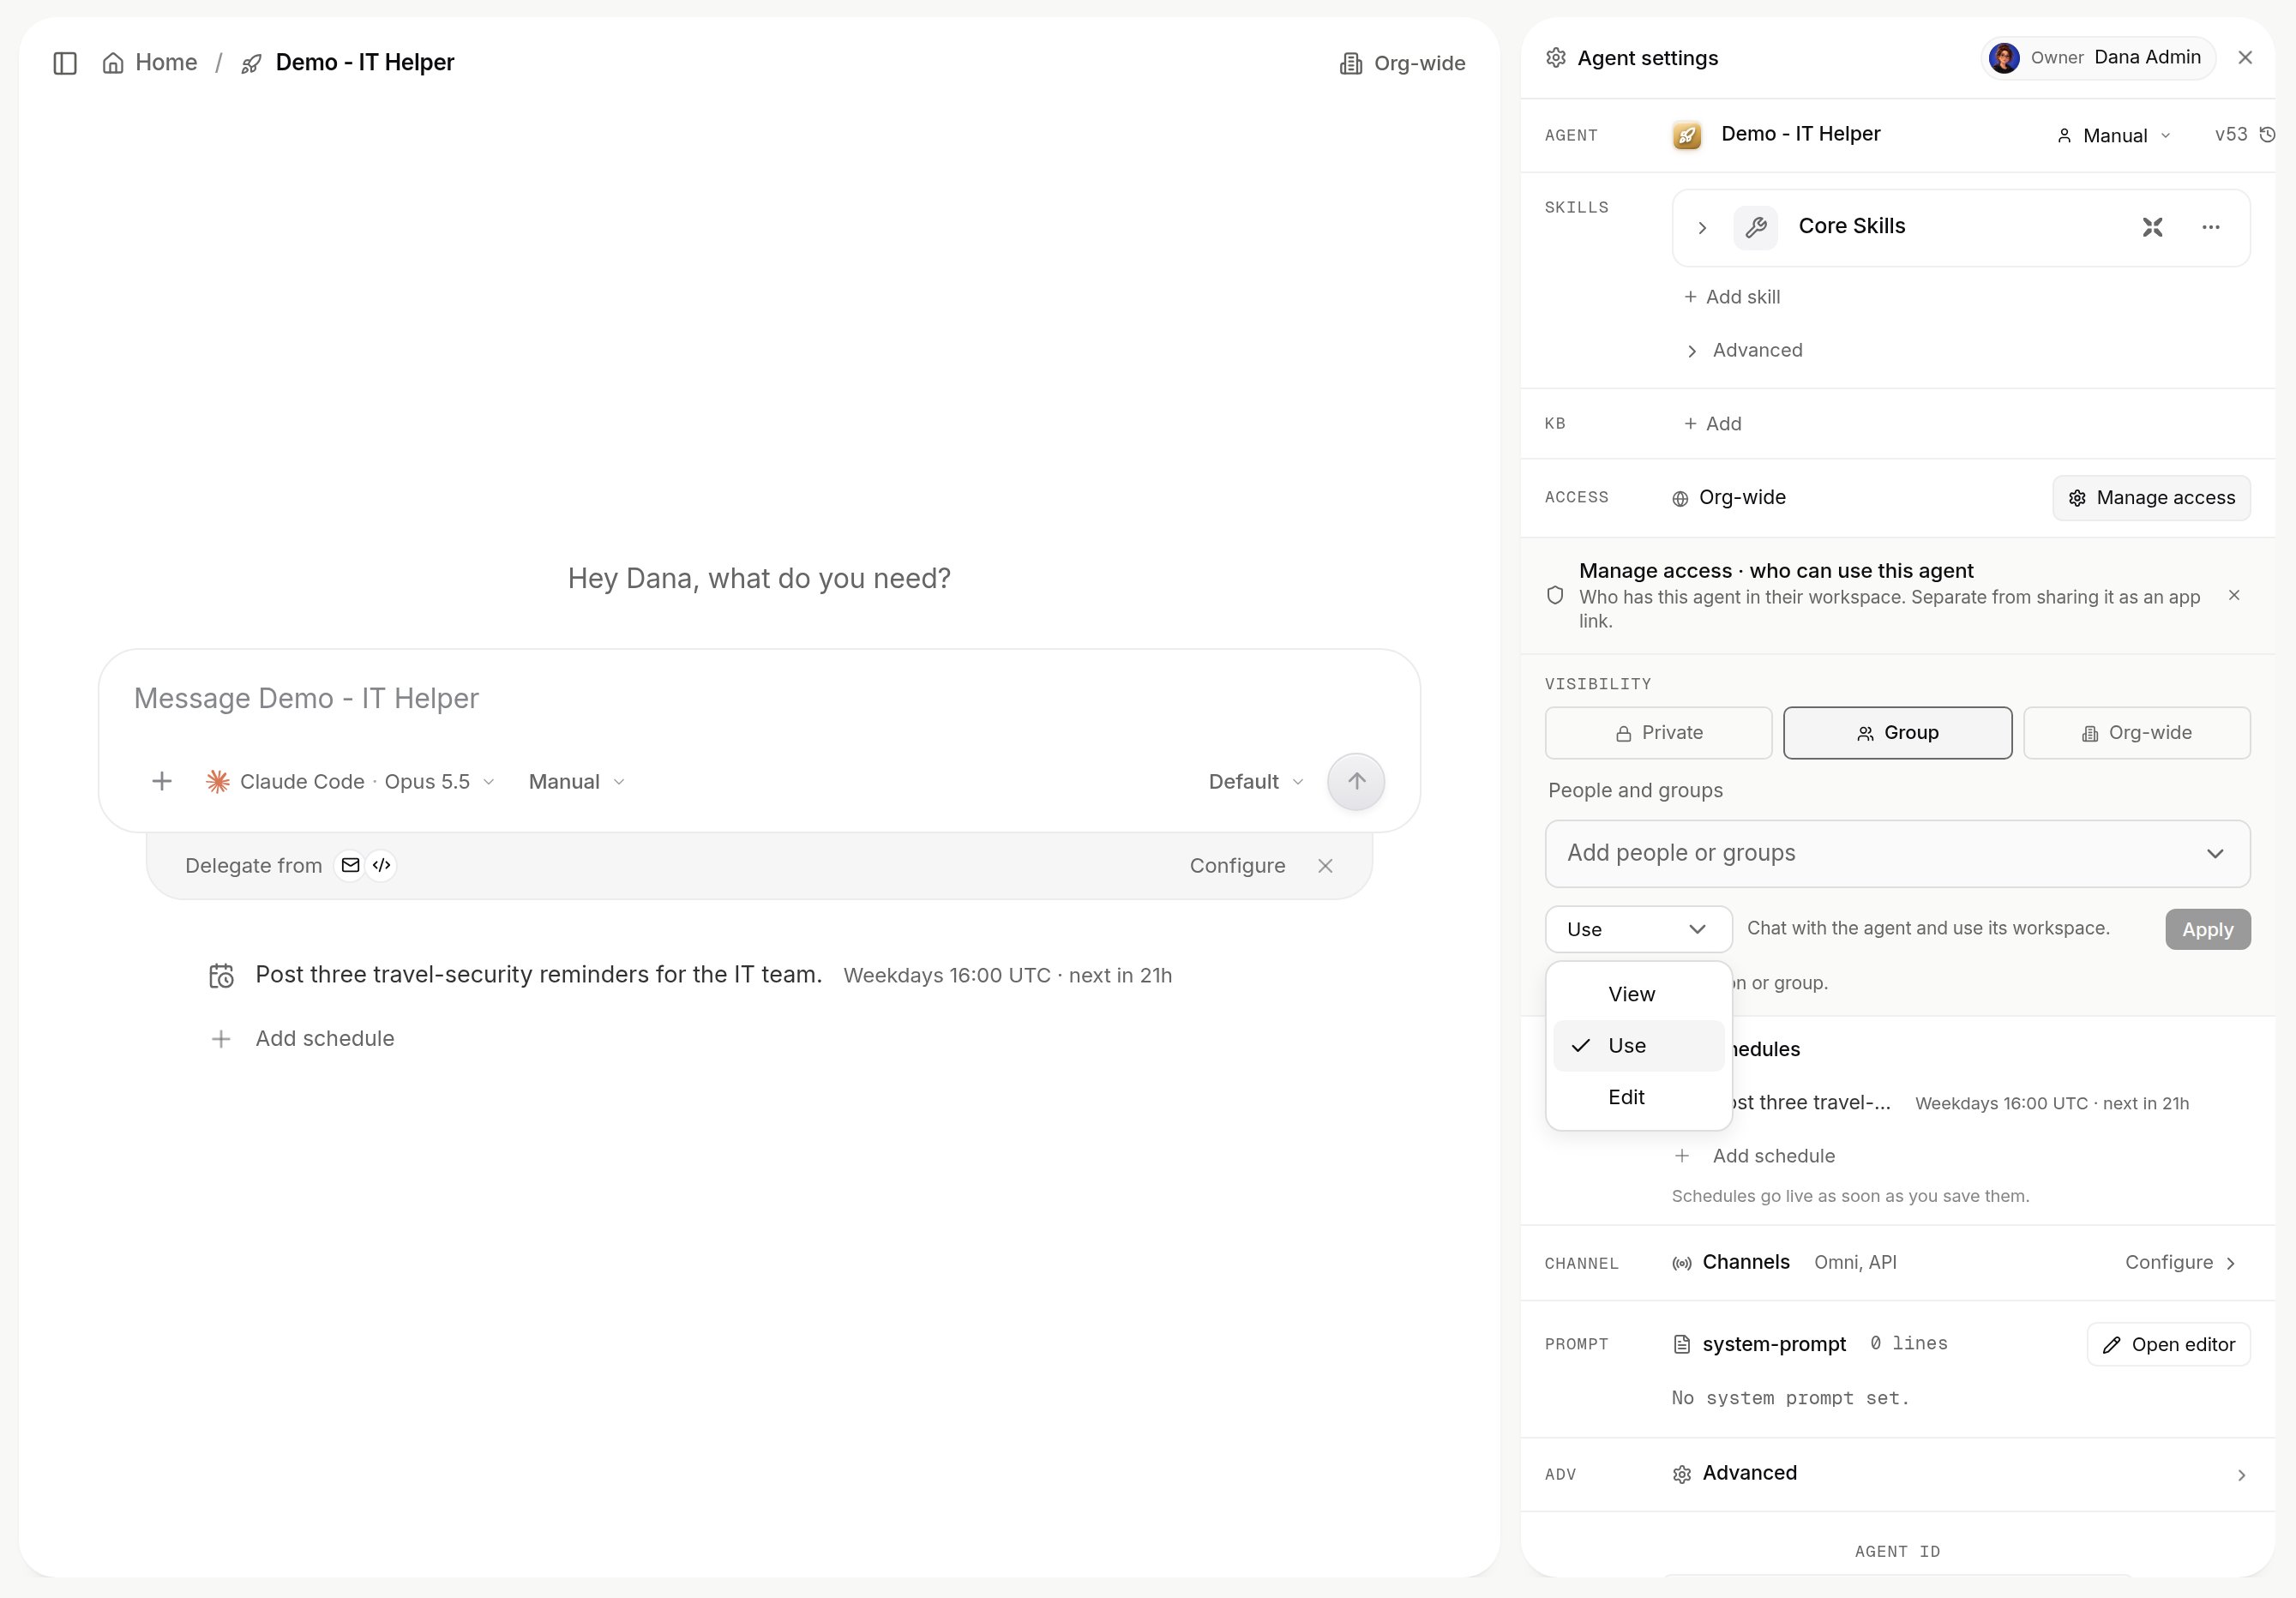The width and height of the screenshot is (2296, 1598).
Task: Click Add schedule under the reminder in main pane
Action: 303,1039
